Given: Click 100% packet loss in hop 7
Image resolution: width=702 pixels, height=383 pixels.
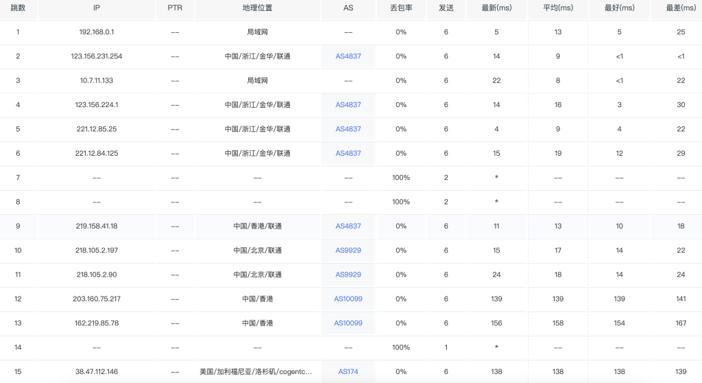Looking at the screenshot, I should (400, 178).
